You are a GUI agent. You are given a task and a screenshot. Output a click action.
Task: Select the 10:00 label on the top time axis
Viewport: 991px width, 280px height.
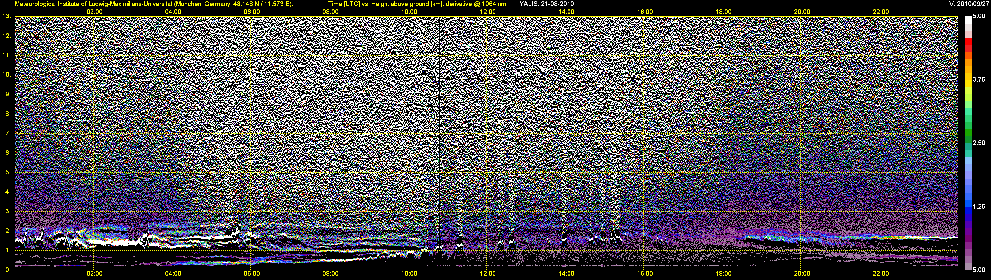click(x=409, y=12)
